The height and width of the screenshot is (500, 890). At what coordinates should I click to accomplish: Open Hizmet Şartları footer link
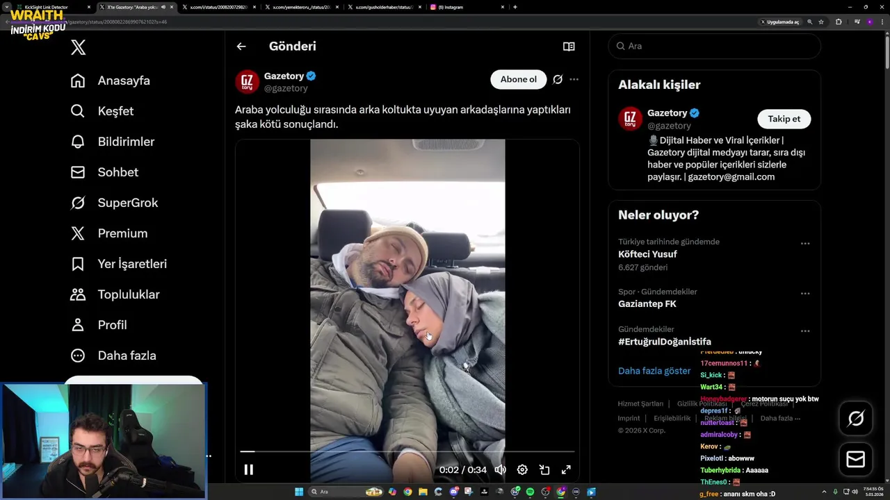pyautogui.click(x=640, y=403)
